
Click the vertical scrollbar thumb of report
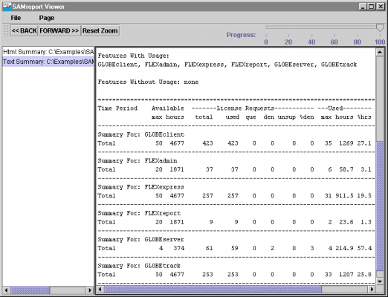(380, 206)
